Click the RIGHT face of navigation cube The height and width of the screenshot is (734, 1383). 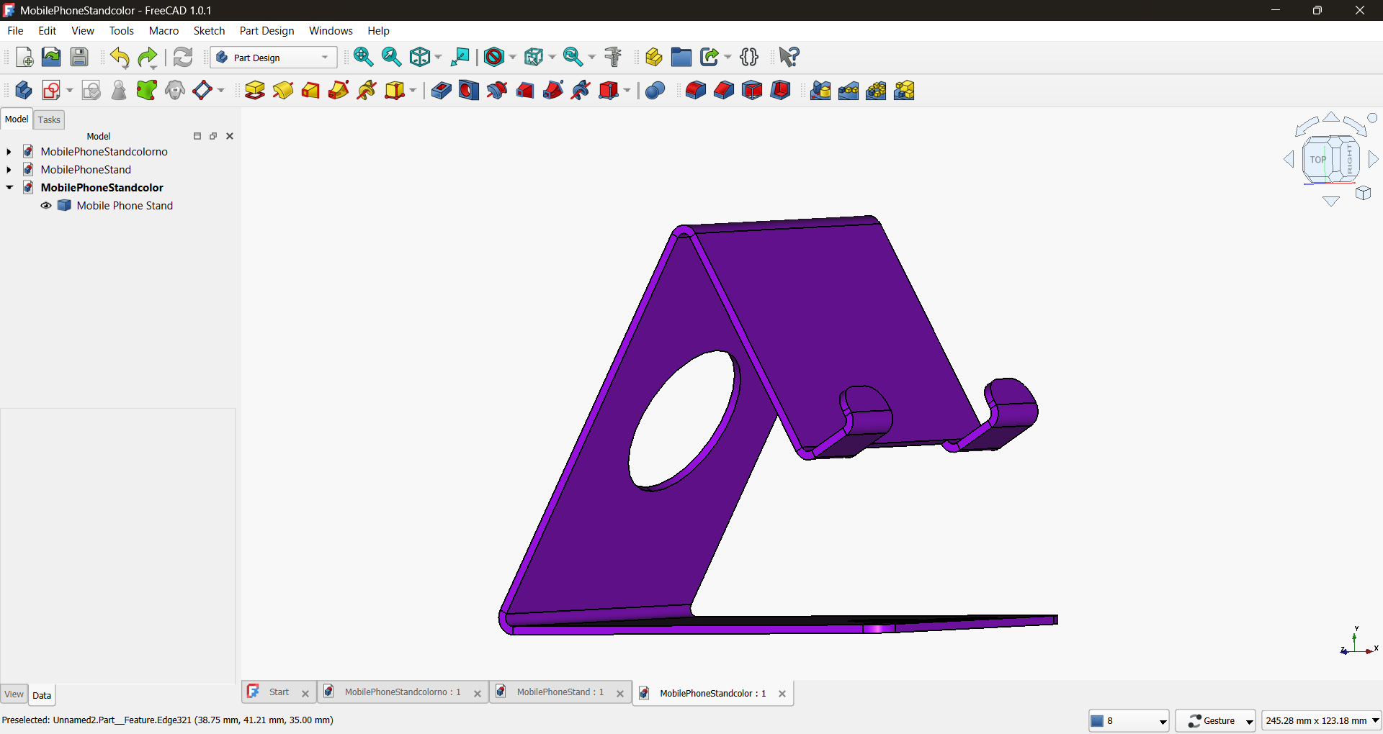click(1349, 158)
